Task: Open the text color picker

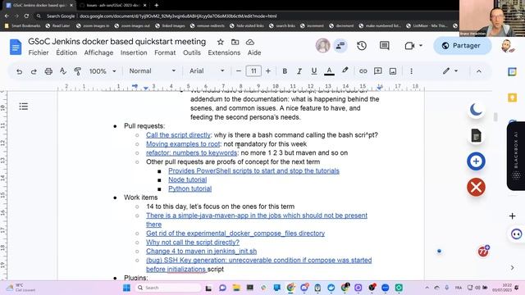Action: pyautogui.click(x=329, y=71)
